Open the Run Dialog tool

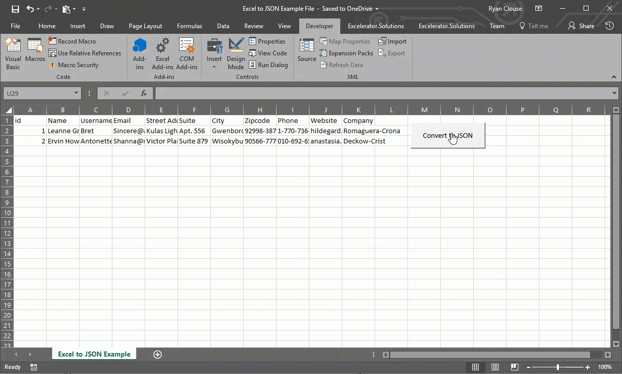click(269, 65)
